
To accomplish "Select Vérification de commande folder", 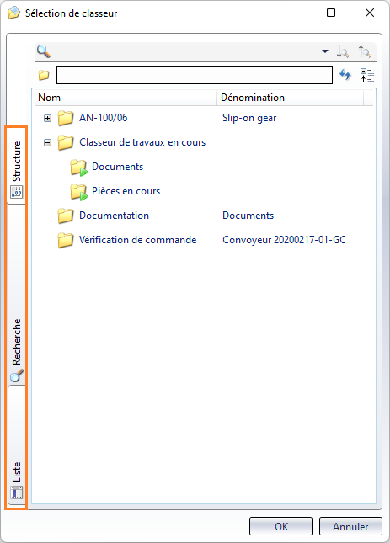I will pyautogui.click(x=137, y=240).
